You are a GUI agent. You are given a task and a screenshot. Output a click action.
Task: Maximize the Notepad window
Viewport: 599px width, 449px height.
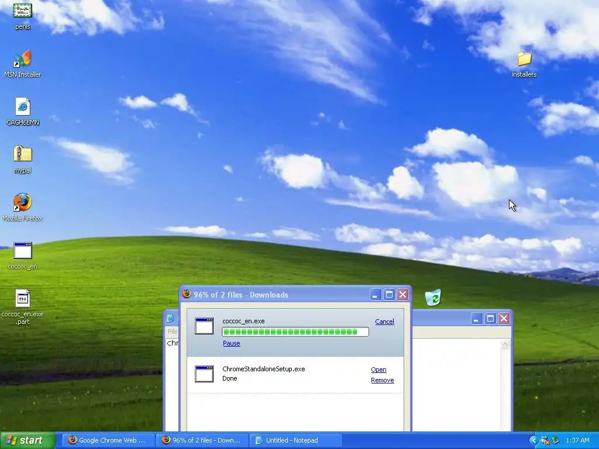(490, 319)
